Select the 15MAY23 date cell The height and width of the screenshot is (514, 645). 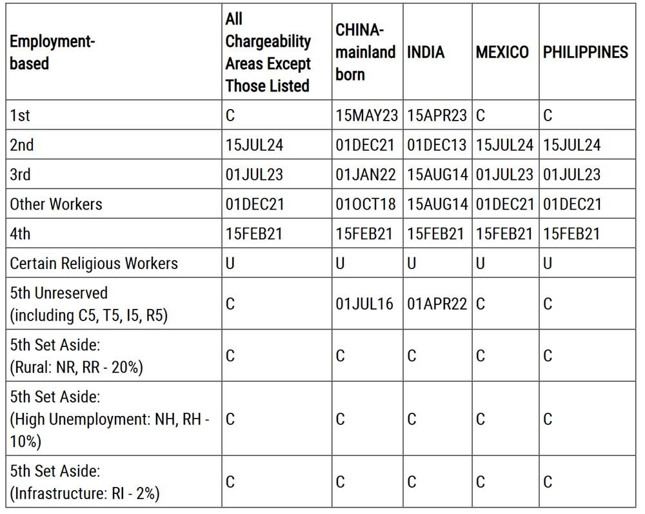click(x=366, y=115)
